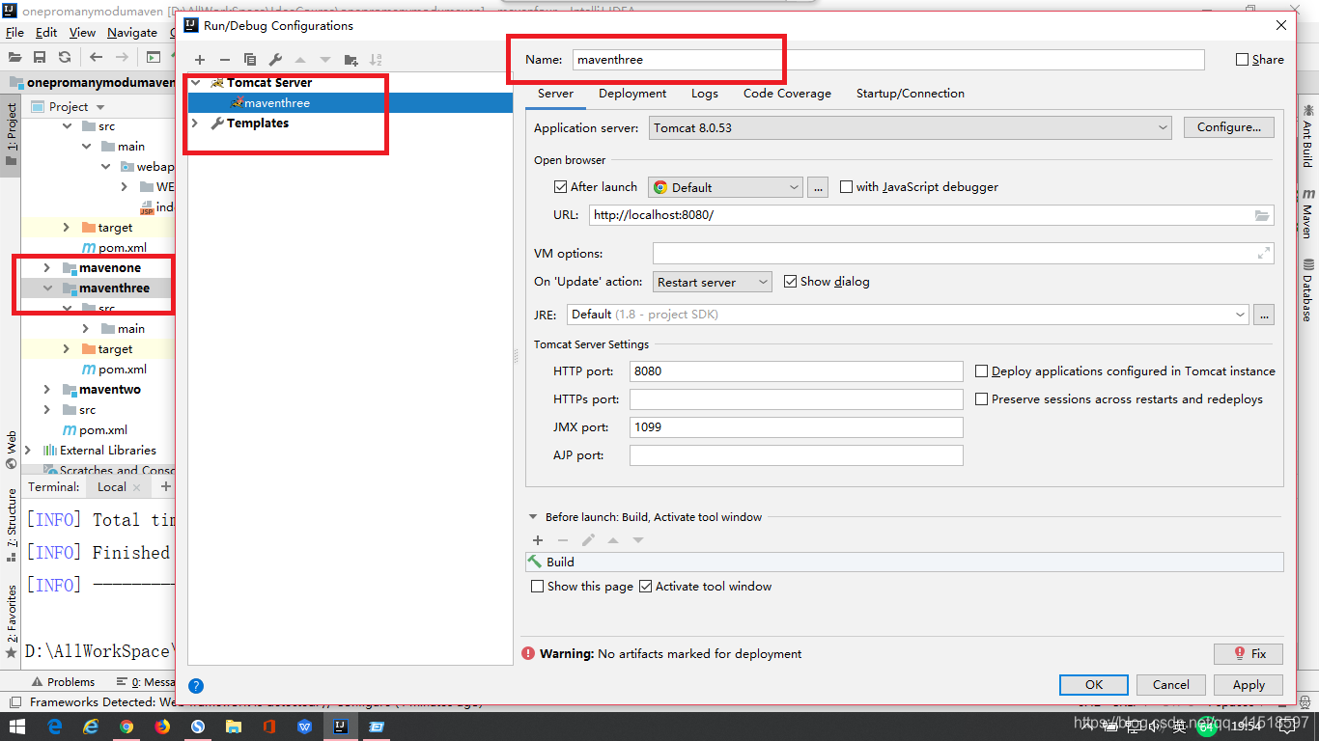
Task: Click the Configure... button
Action: click(x=1229, y=127)
